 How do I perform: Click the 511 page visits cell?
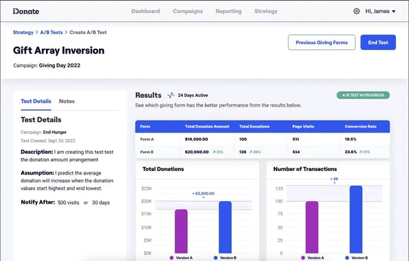click(296, 139)
